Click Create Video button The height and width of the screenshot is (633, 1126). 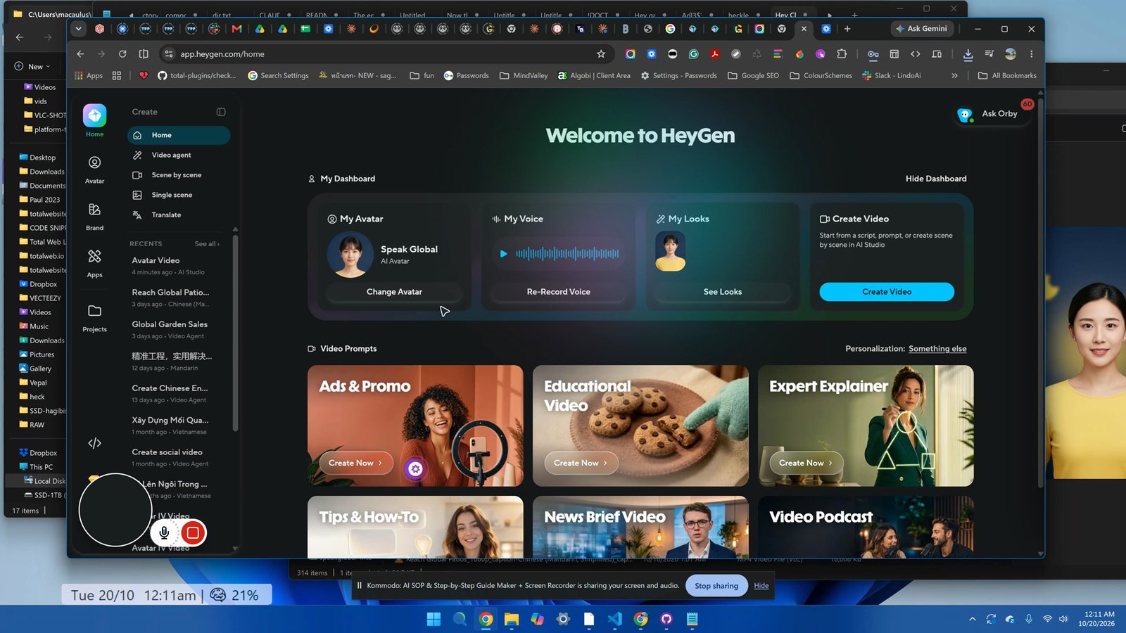pos(887,292)
